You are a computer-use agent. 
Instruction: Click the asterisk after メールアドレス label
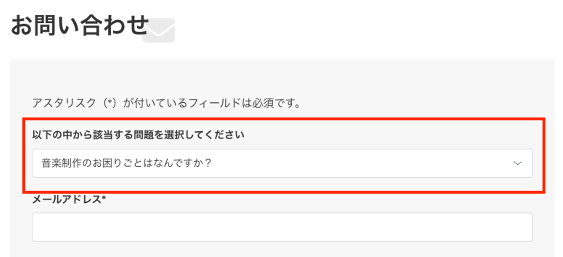(x=104, y=199)
